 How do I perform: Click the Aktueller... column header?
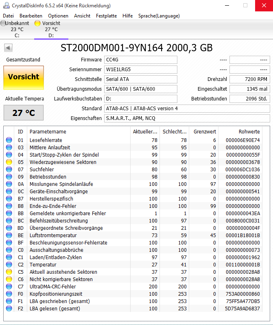tap(145, 132)
